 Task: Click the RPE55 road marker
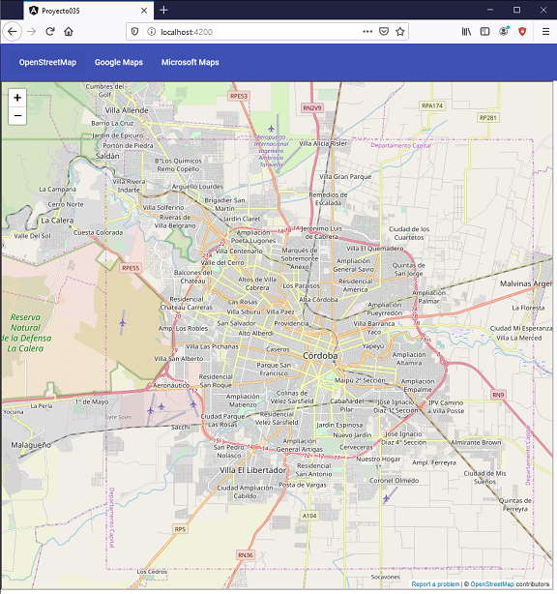pos(131,268)
